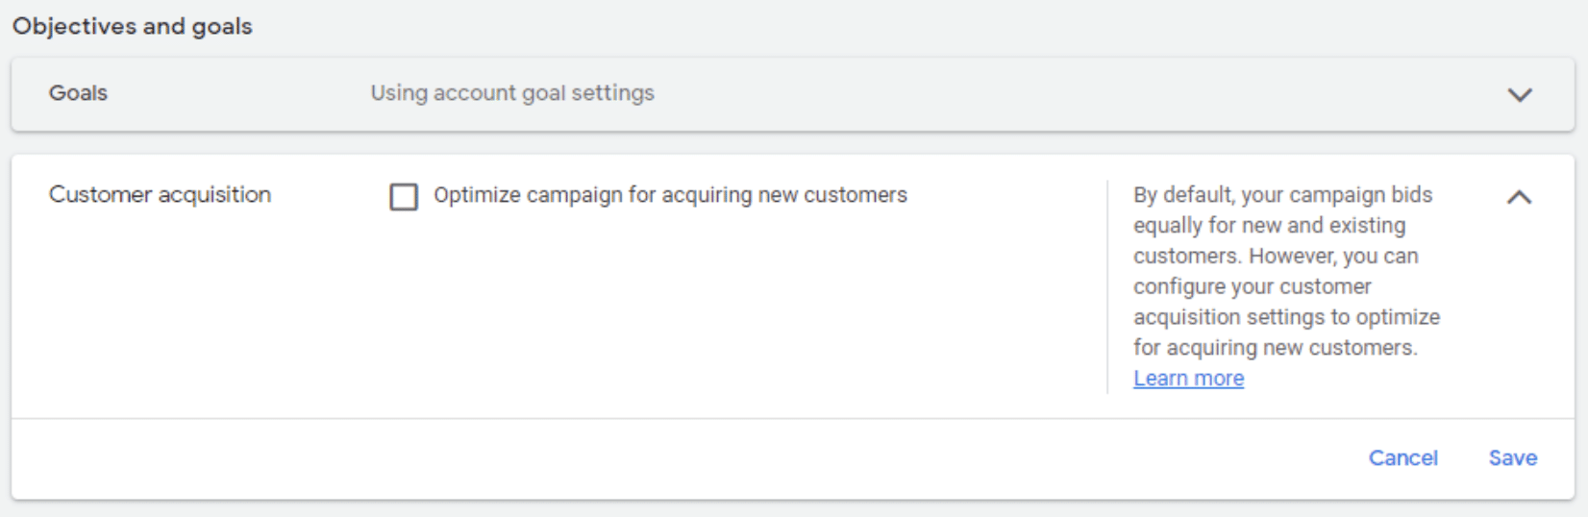Click the 'customers. However, you can' help line
The height and width of the screenshot is (517, 1588).
coord(1276,257)
